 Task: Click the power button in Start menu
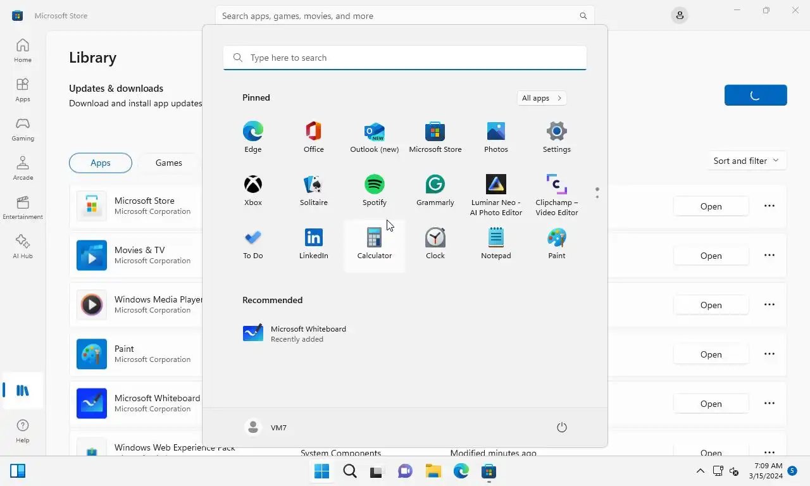[x=561, y=428]
